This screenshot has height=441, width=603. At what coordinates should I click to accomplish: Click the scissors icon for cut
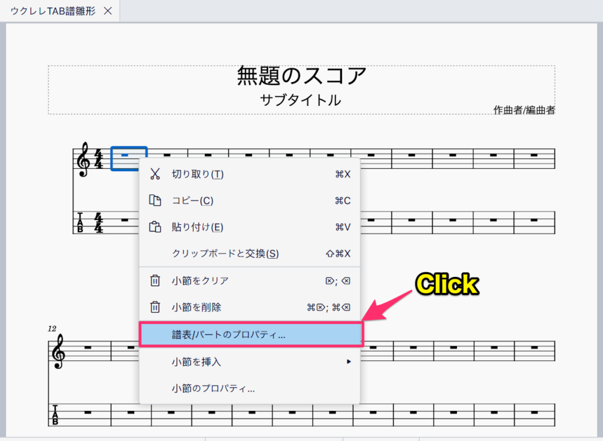[x=155, y=174]
